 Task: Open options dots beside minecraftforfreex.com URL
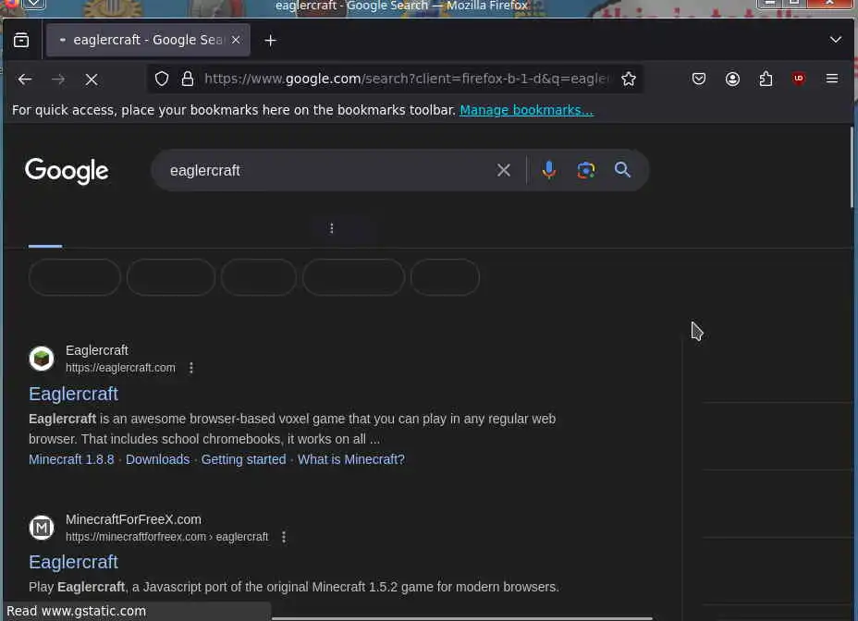click(284, 537)
